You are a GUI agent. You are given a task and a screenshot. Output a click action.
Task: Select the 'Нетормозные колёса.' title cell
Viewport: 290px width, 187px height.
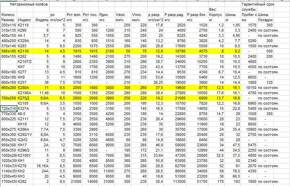(29, 5)
